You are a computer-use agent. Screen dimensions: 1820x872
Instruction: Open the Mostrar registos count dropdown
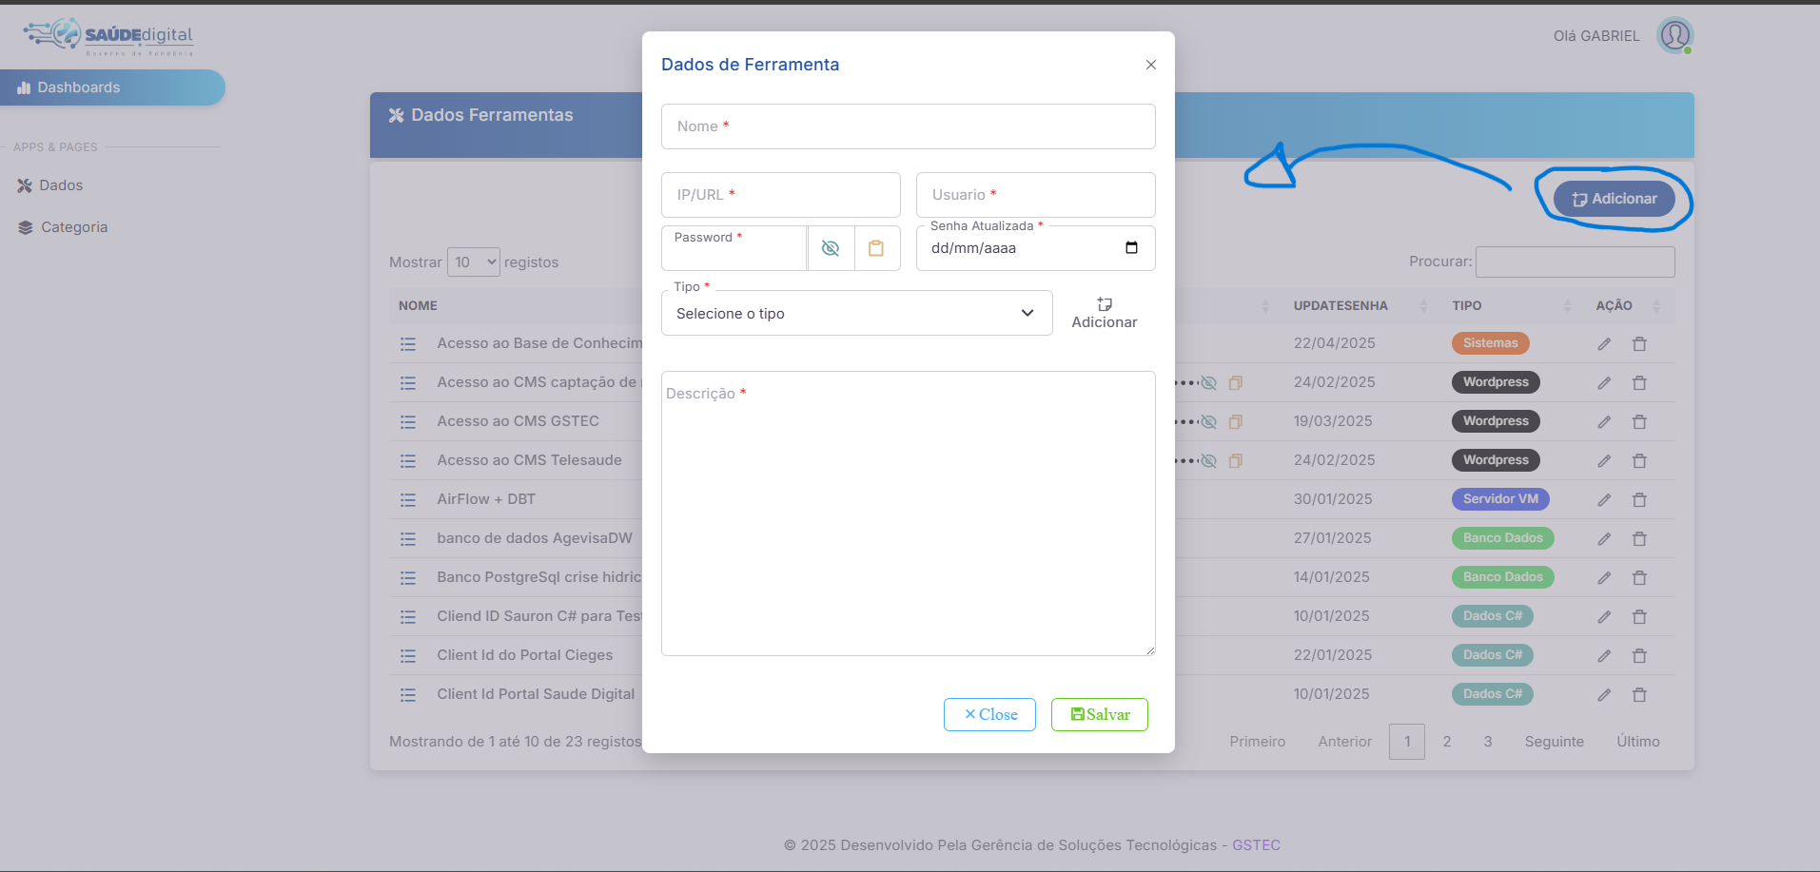473,262
